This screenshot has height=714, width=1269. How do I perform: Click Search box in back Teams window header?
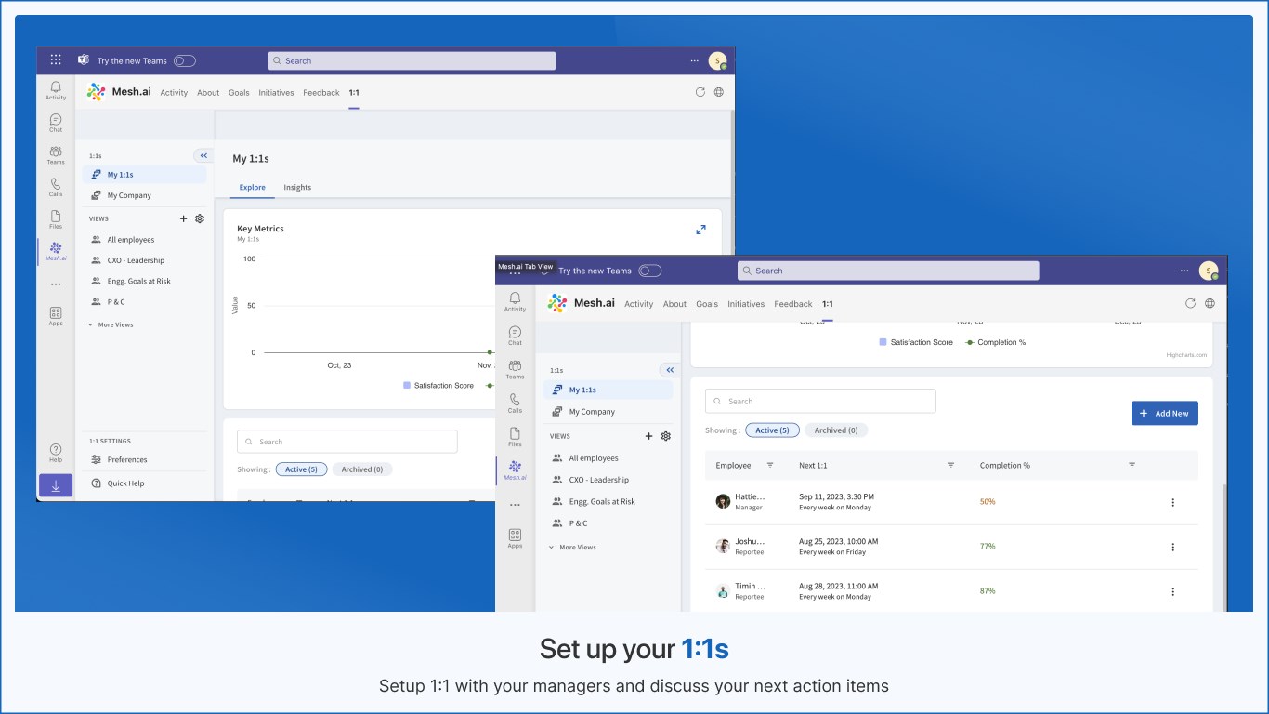[412, 60]
